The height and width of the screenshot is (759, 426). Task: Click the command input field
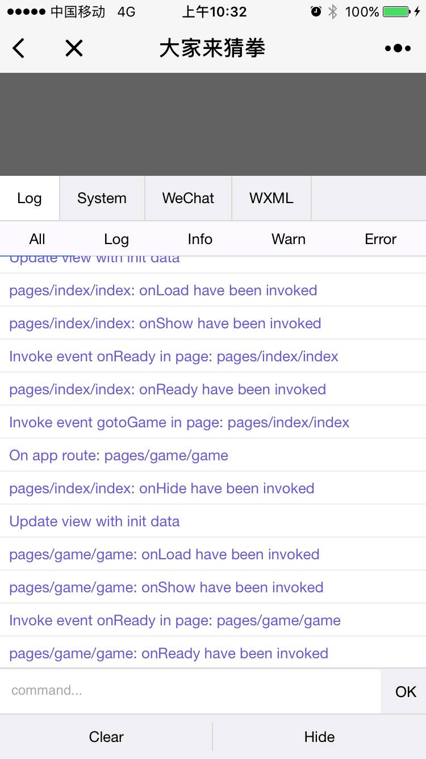click(x=190, y=691)
